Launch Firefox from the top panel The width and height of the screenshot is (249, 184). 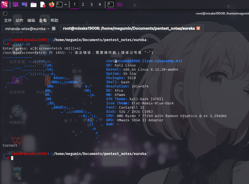pyautogui.click(x=52, y=4)
